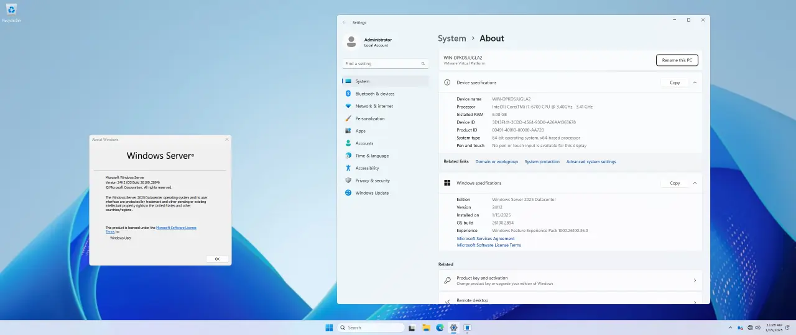Click the taskbar Search box

click(371, 328)
